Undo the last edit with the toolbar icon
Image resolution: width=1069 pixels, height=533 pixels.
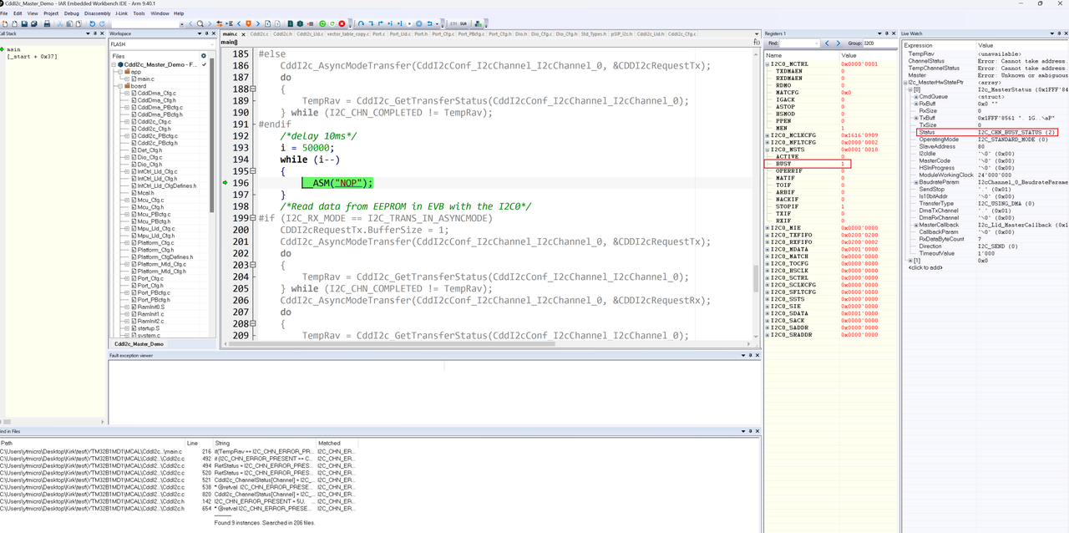click(x=91, y=23)
